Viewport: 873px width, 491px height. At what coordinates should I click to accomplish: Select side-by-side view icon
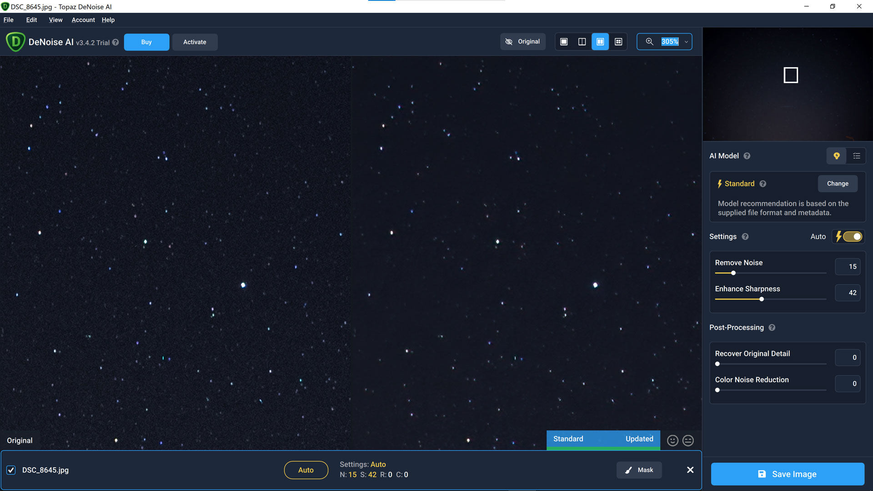pyautogui.click(x=600, y=42)
